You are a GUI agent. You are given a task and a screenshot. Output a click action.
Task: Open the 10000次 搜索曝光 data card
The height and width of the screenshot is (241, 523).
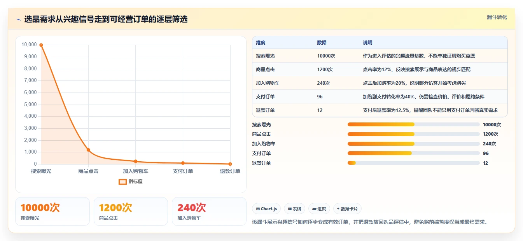click(x=52, y=211)
